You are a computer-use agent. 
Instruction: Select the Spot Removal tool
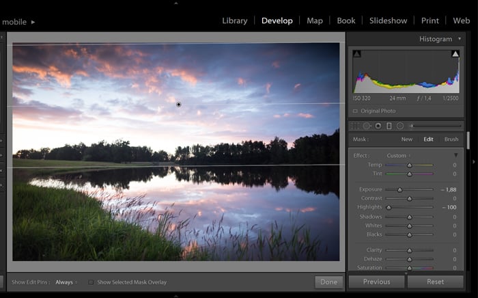367,126
